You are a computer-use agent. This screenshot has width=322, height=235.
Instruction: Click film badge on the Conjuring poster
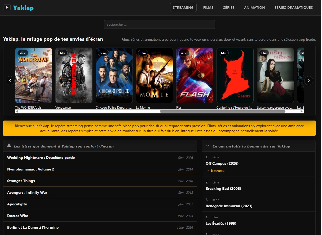click(224, 53)
